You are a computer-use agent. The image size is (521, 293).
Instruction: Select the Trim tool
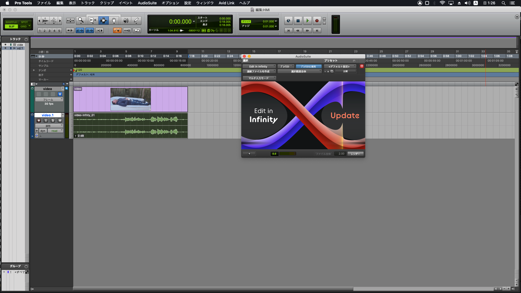pos(93,20)
